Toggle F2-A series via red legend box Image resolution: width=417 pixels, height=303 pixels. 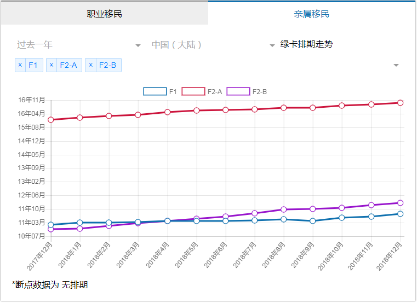(x=193, y=91)
